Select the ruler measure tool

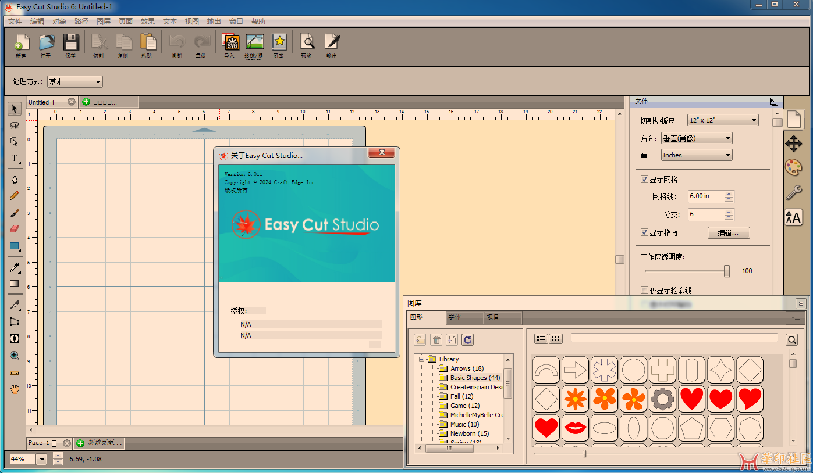(x=15, y=372)
